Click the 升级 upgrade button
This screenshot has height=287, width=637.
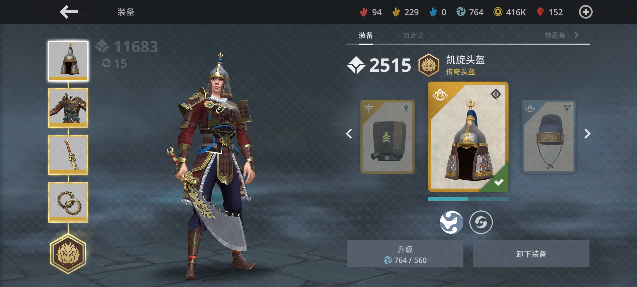pyautogui.click(x=405, y=254)
